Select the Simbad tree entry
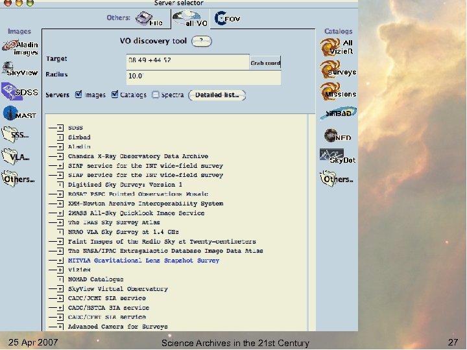Image resolution: width=467 pixels, height=350 pixels. coord(79,137)
